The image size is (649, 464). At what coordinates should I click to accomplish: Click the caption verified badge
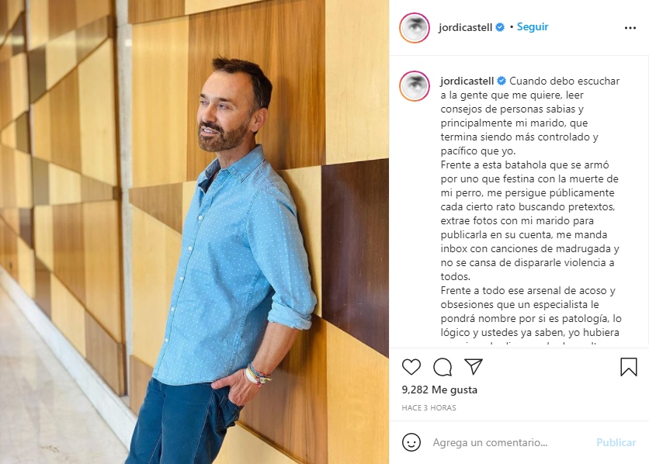tap(501, 81)
